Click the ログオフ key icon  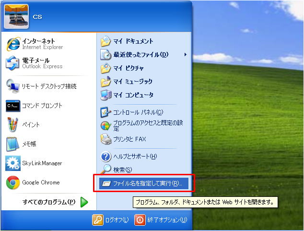(x=98, y=220)
